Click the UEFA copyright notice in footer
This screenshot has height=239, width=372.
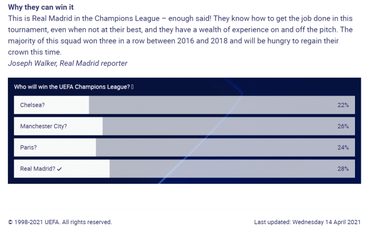point(60,222)
